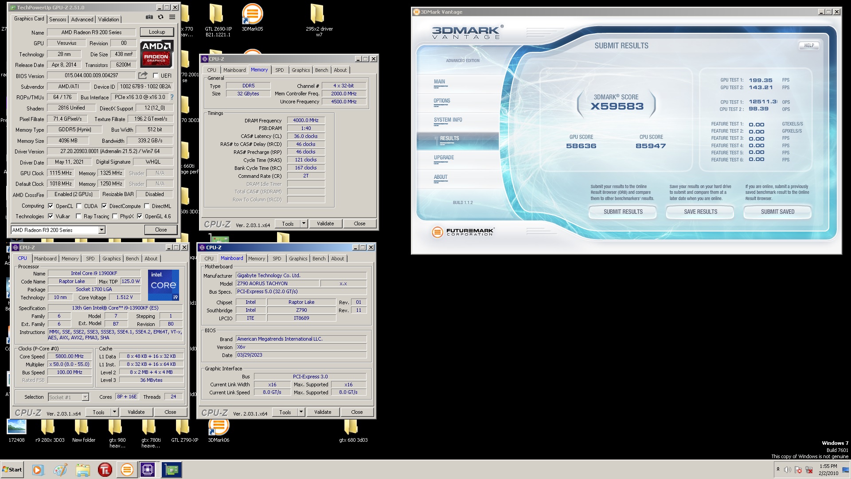Toggle the OpenCL checkbox

coord(51,206)
